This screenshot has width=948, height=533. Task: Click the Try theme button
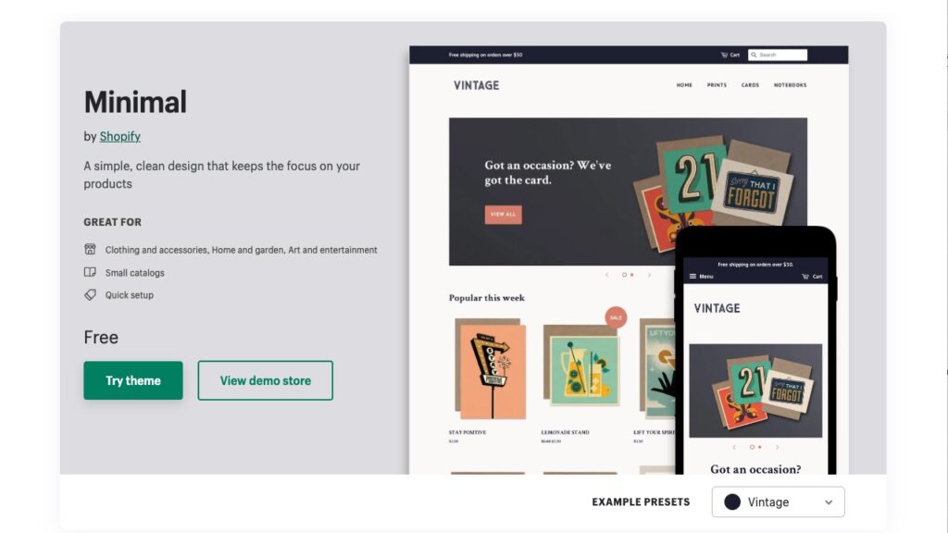tap(133, 380)
